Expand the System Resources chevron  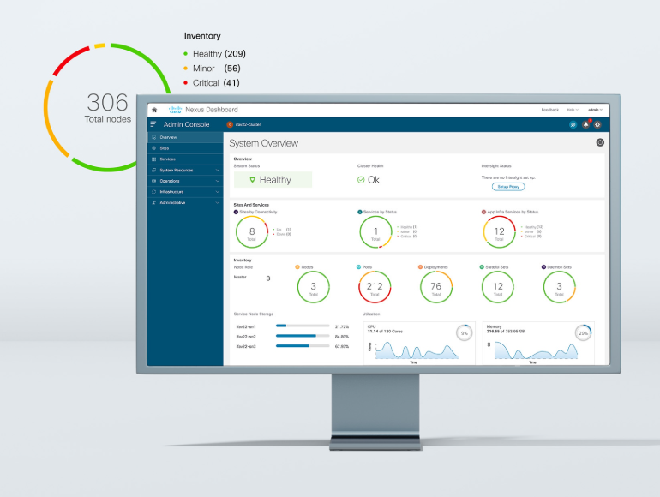(x=218, y=170)
